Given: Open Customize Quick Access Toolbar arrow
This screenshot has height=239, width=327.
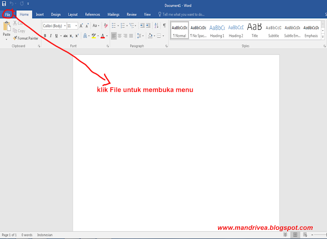Looking at the screenshot, I should click(x=28, y=4).
